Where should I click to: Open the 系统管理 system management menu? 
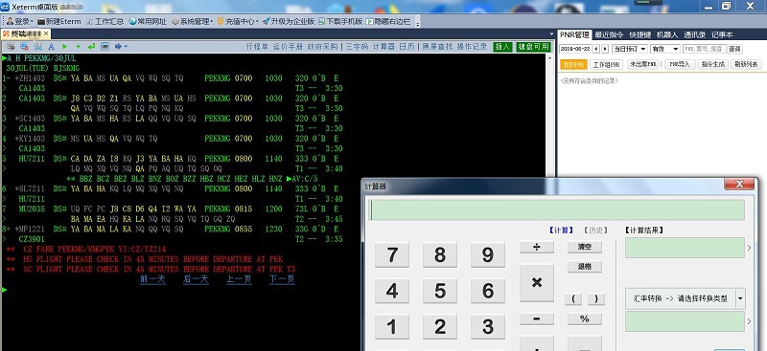193,21
